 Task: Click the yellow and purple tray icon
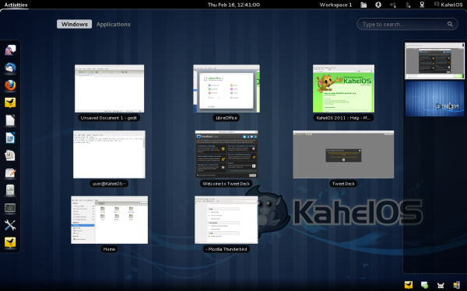[457, 285]
